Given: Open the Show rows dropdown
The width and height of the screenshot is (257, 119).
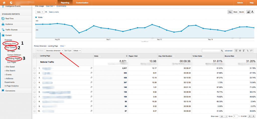Looking at the screenshot, I should 222,116.
